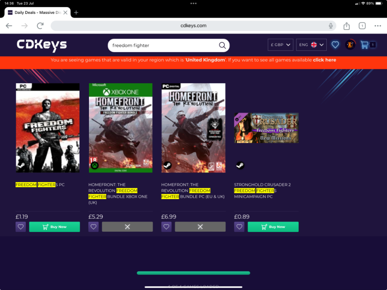Open Stronghold Crusader 2 thumbnail
Viewport: 387px width, 290px height.
(266, 128)
